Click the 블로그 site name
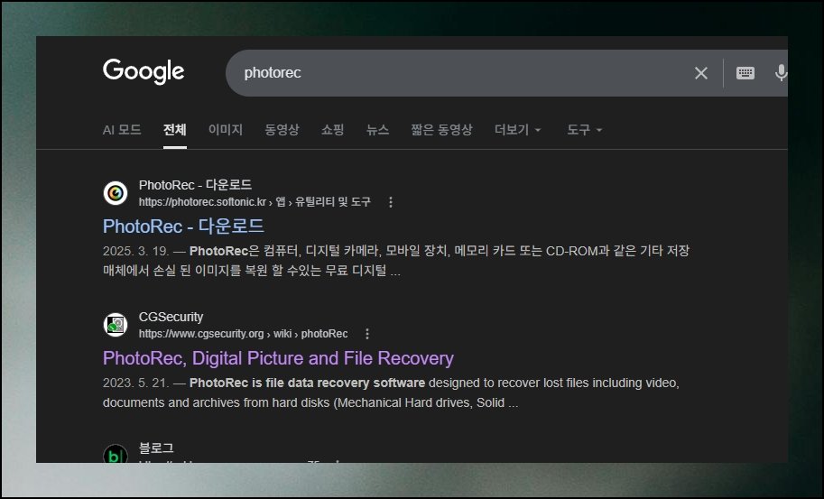The width and height of the screenshot is (824, 499). [156, 448]
